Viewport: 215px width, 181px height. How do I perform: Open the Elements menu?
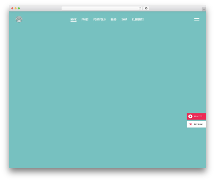click(138, 19)
